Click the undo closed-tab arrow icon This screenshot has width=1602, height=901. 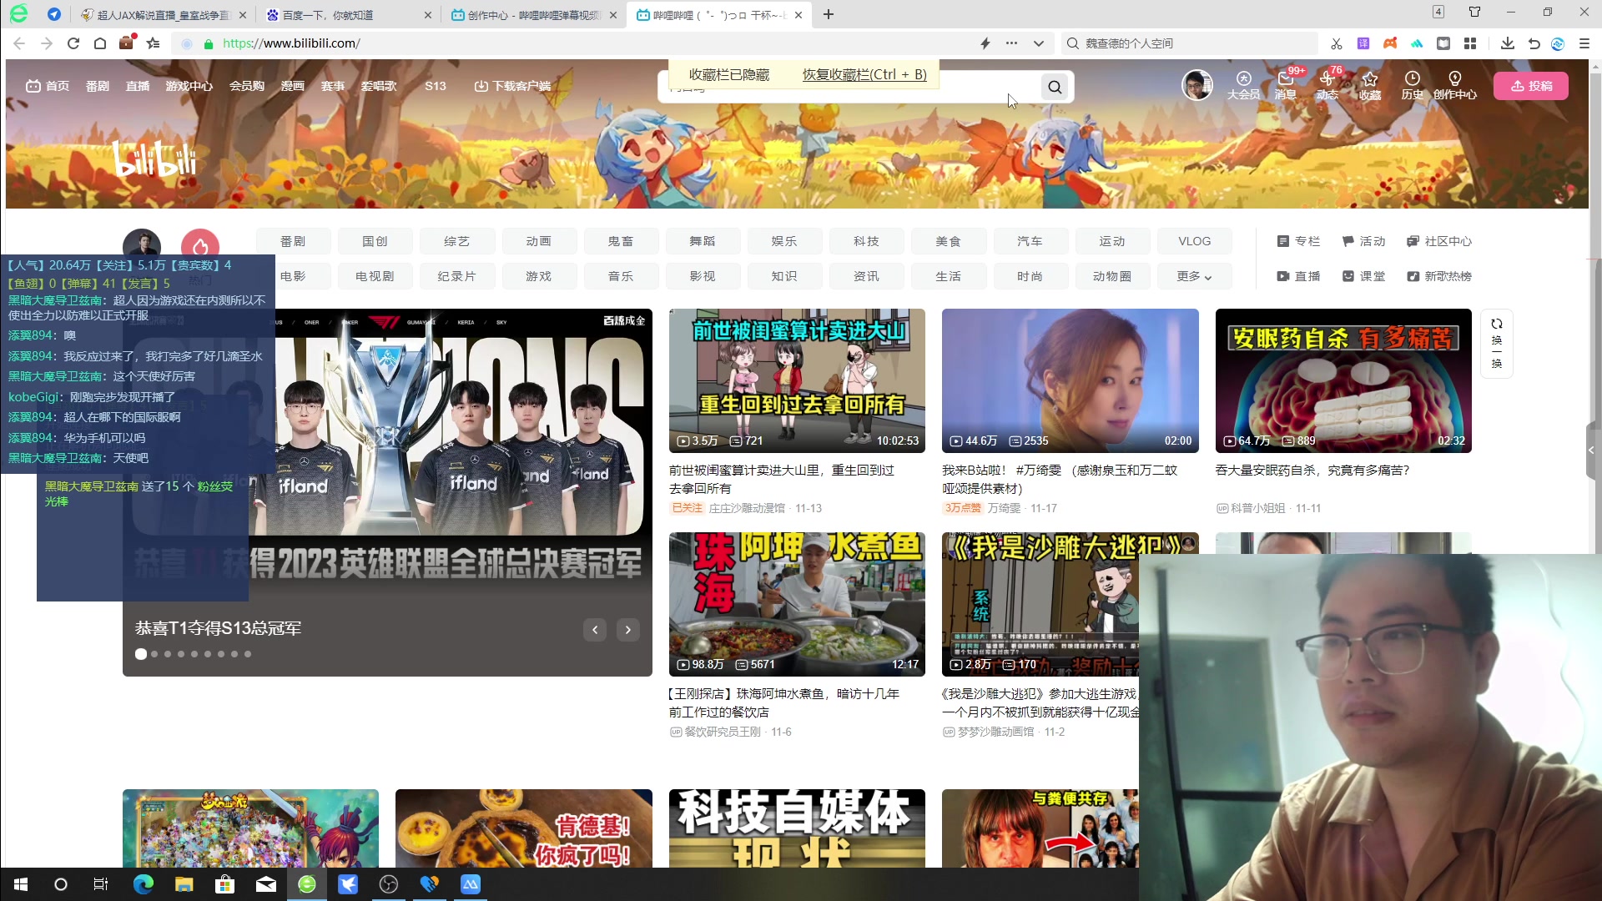pyautogui.click(x=1534, y=43)
